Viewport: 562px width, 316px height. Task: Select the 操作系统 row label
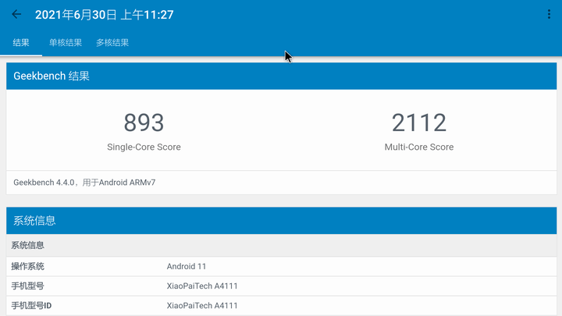[28, 266]
